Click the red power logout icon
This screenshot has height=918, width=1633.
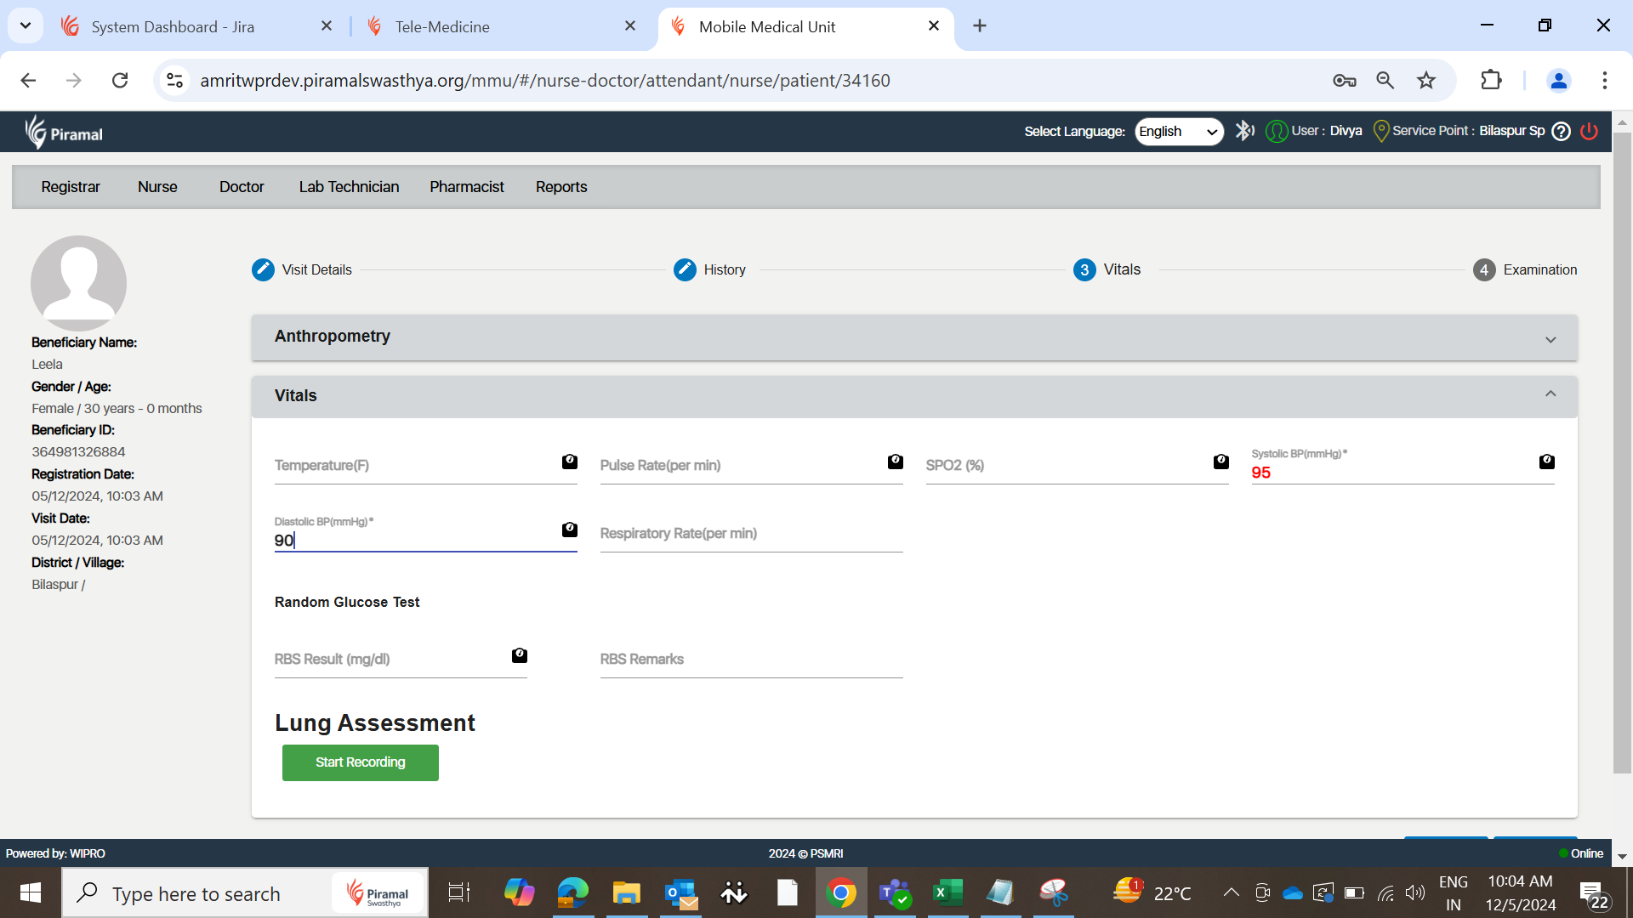click(1589, 131)
